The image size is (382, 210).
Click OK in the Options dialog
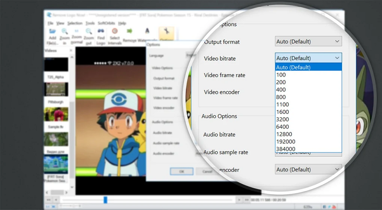pyautogui.click(x=182, y=171)
